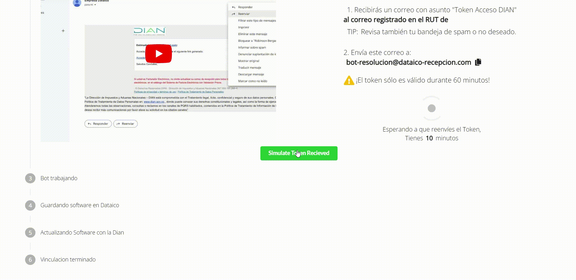Click Reenviar button under the video email
The height and width of the screenshot is (280, 576).
pyautogui.click(x=125, y=124)
